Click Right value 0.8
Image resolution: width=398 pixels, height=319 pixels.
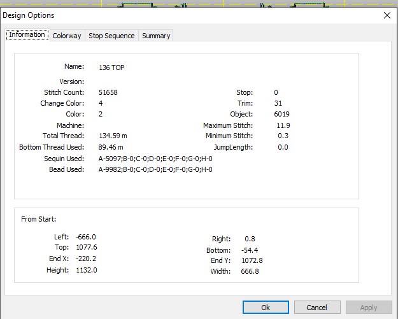click(x=250, y=239)
